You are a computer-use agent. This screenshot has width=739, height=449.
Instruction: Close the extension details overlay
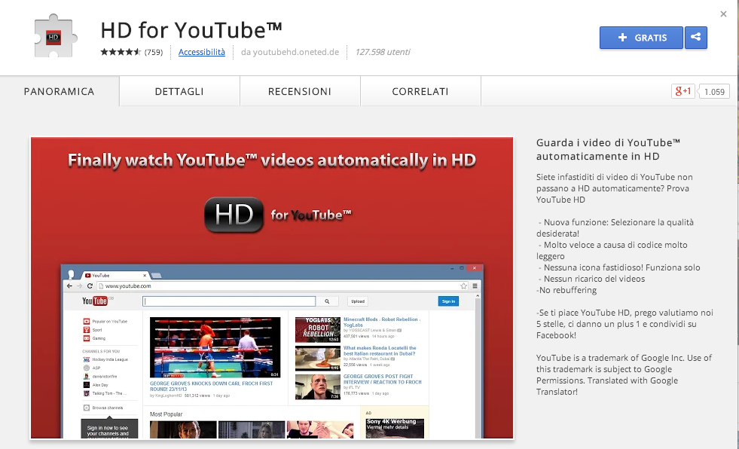723,14
